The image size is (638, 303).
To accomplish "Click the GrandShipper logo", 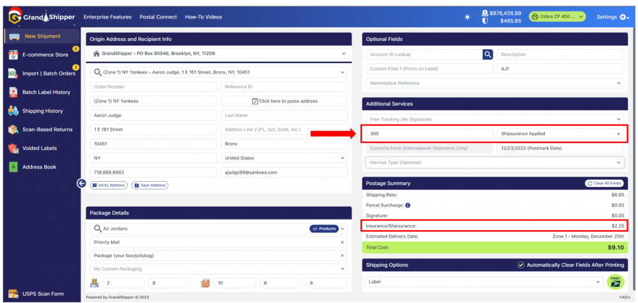I will click(41, 17).
